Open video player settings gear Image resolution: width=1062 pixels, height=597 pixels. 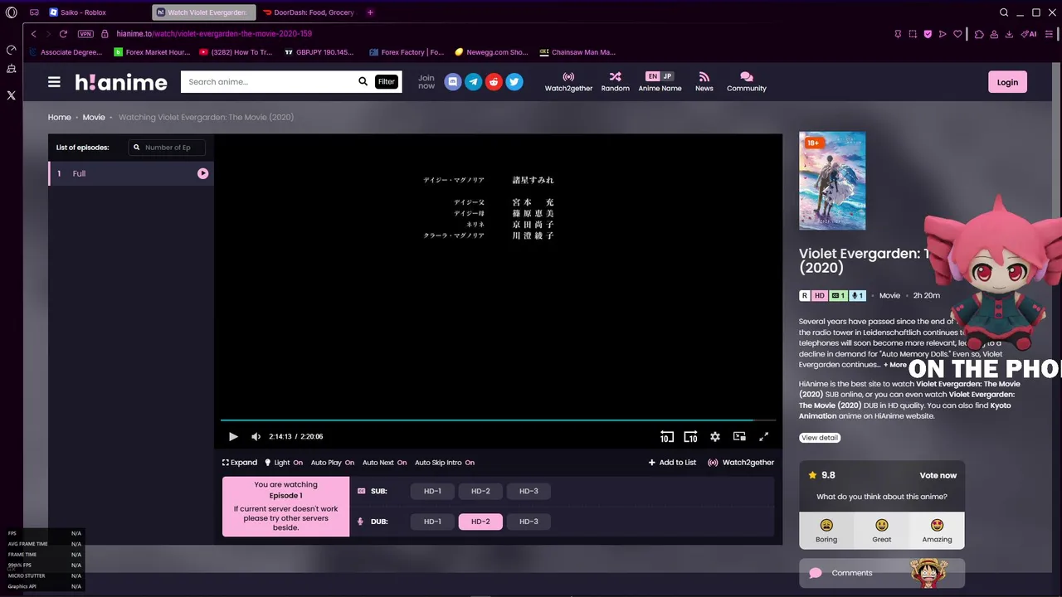(x=715, y=437)
